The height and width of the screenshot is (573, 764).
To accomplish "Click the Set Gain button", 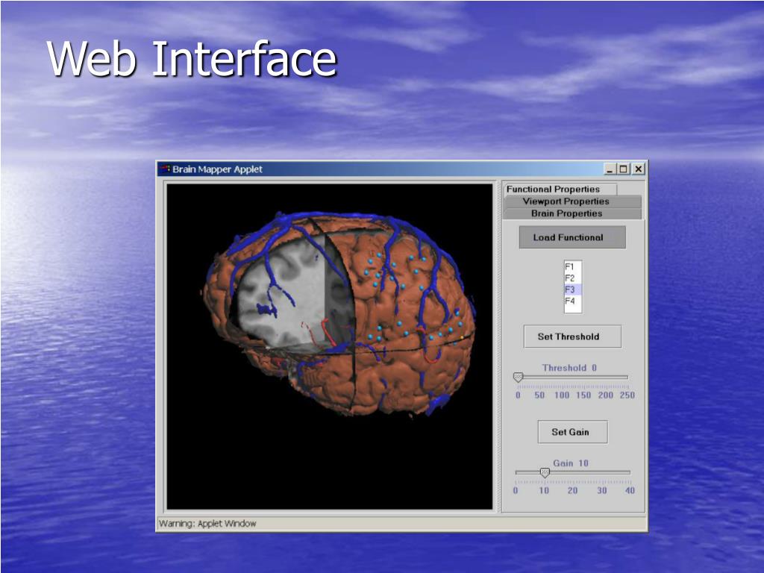I will coord(572,432).
